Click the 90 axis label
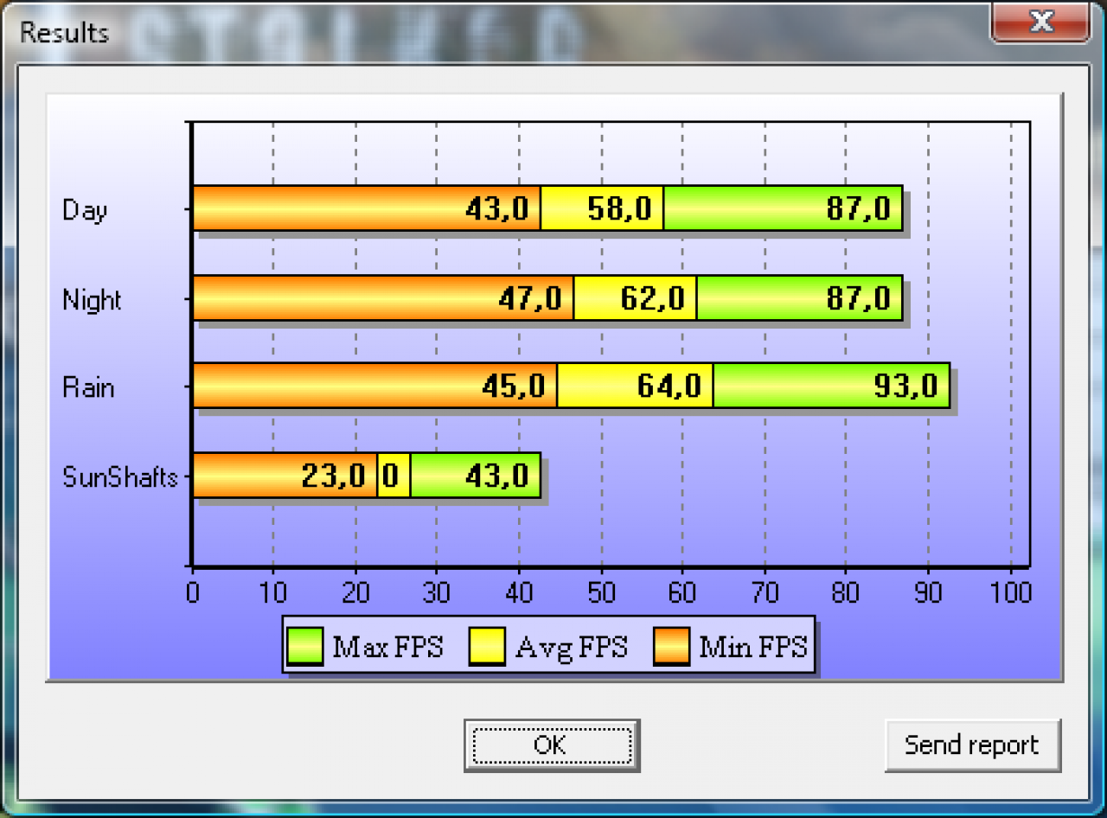The image size is (1107, 818). click(928, 592)
